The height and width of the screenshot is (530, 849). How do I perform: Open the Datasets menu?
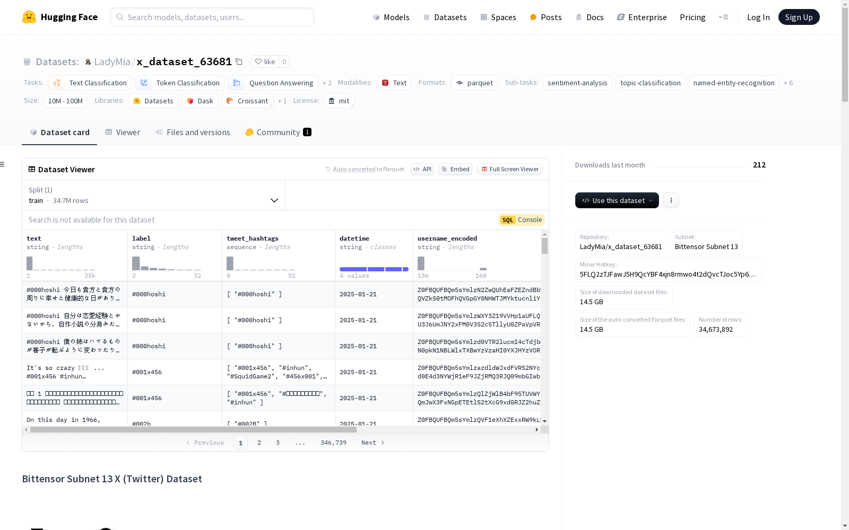click(x=445, y=17)
